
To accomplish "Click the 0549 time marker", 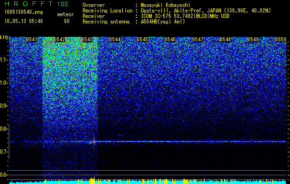I will point(253,40).
